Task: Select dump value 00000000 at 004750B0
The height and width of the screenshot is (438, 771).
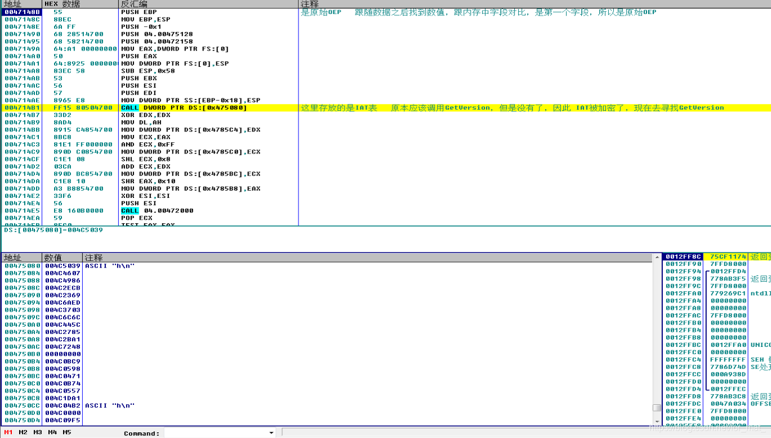Action: [x=63, y=354]
